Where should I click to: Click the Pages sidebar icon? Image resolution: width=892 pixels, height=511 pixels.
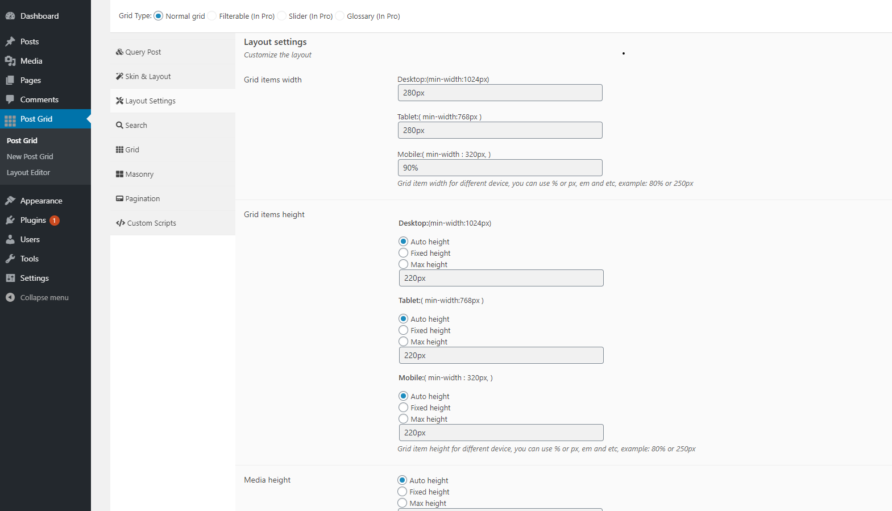tap(10, 80)
